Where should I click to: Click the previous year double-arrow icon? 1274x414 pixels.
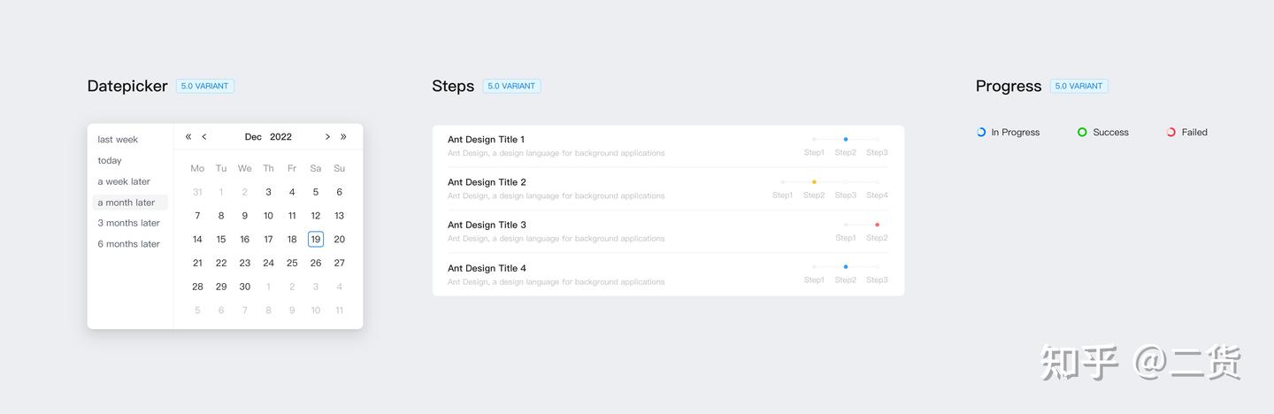[x=188, y=136]
